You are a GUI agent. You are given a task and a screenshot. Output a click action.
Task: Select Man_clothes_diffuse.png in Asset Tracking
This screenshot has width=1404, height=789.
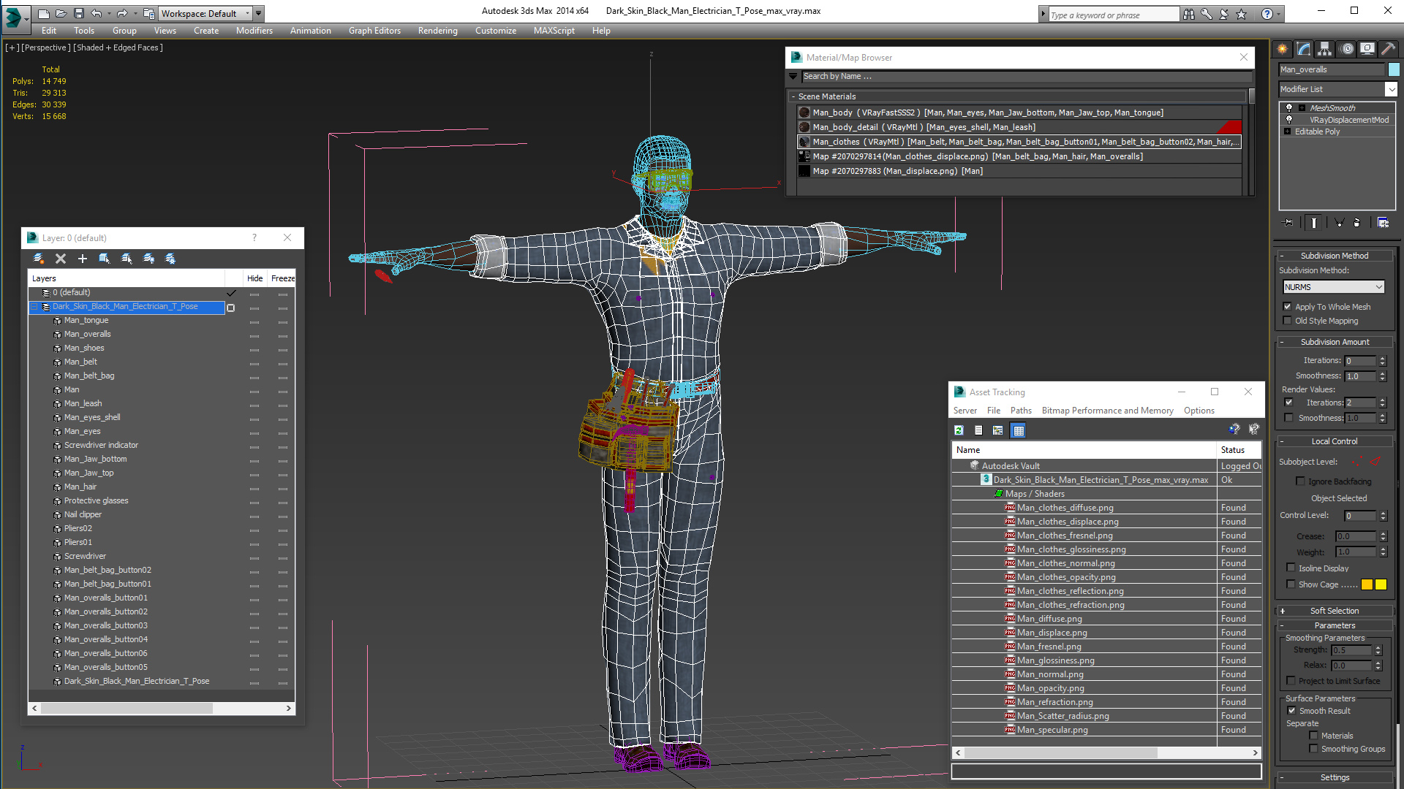point(1065,508)
